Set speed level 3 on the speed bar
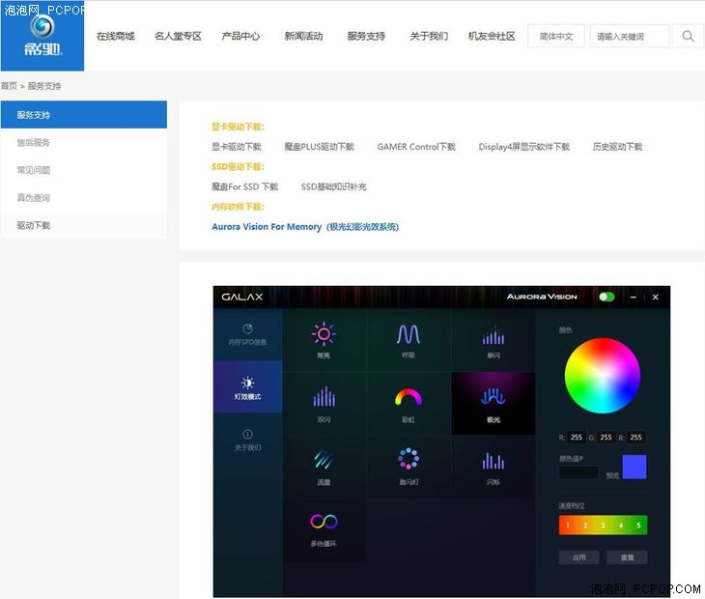The width and height of the screenshot is (705, 599). 603,526
